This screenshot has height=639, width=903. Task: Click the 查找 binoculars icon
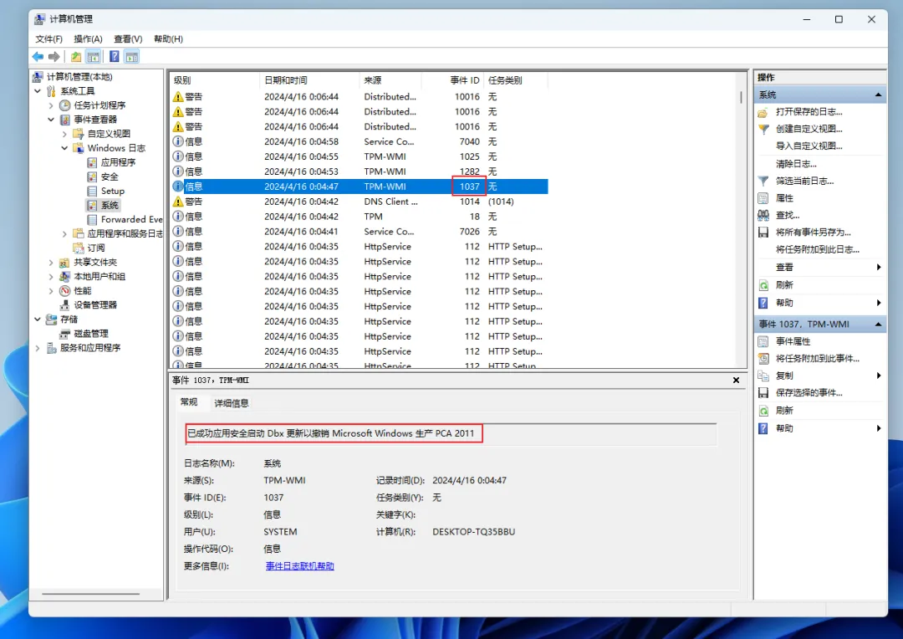coord(763,216)
